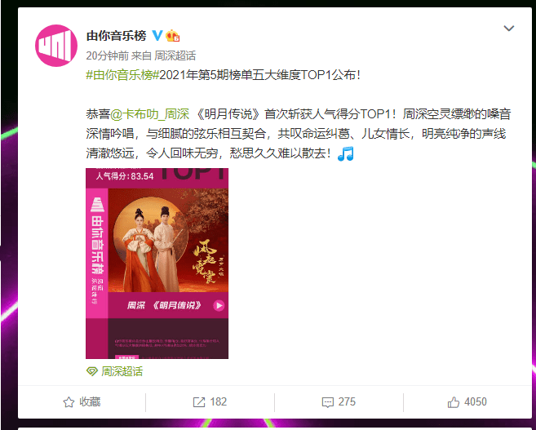Click the blue music note emoji
Screen dimensions: 536x430
click(x=346, y=153)
